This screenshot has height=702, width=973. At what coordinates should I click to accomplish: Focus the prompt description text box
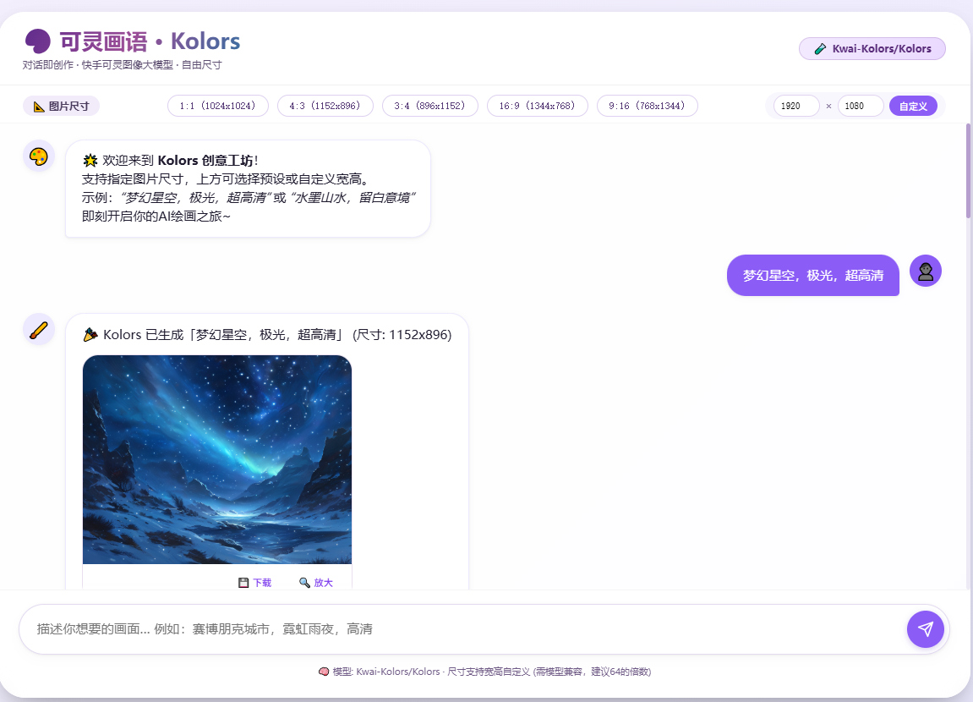[465, 629]
